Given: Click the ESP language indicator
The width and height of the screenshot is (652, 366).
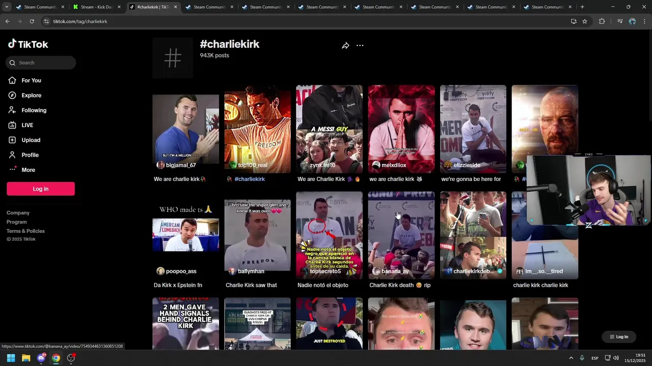Looking at the screenshot, I should pyautogui.click(x=595, y=358).
